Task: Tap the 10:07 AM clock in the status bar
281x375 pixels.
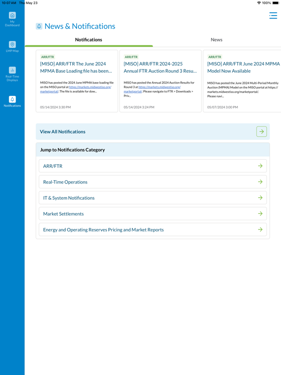Action: click(9, 3)
